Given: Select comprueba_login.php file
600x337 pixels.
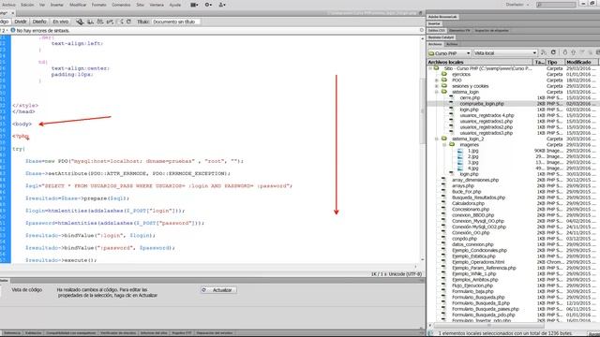Looking at the screenshot, I should point(482,104).
